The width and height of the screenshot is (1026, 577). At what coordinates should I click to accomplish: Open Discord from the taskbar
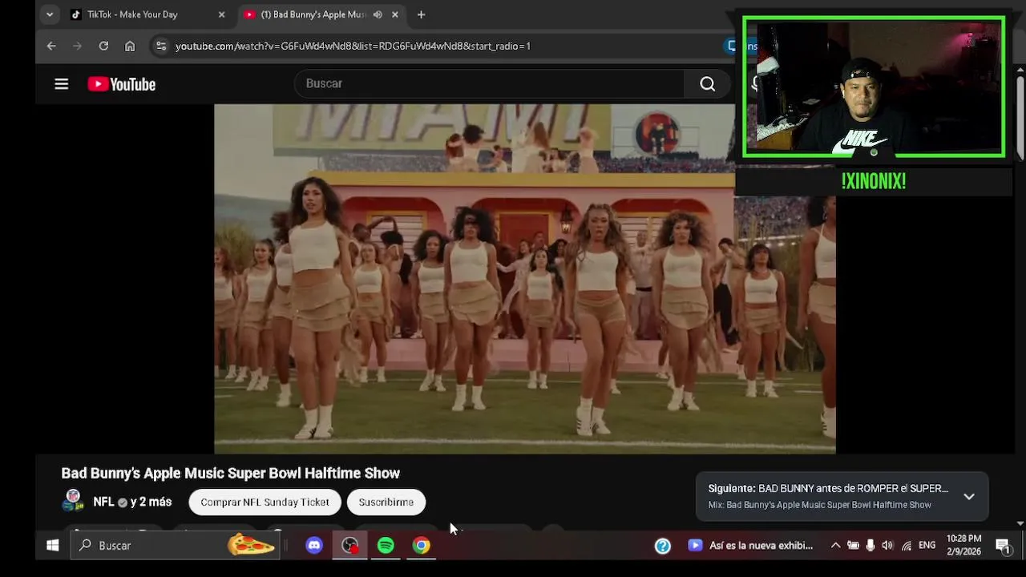coord(314,545)
